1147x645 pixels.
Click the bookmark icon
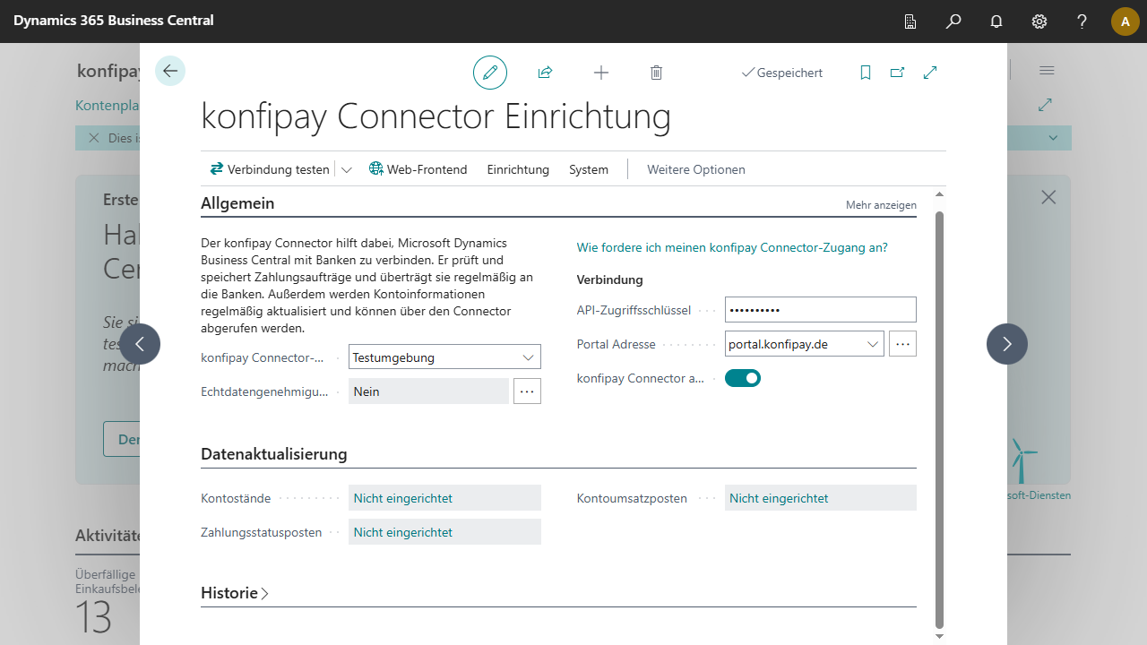coord(866,73)
